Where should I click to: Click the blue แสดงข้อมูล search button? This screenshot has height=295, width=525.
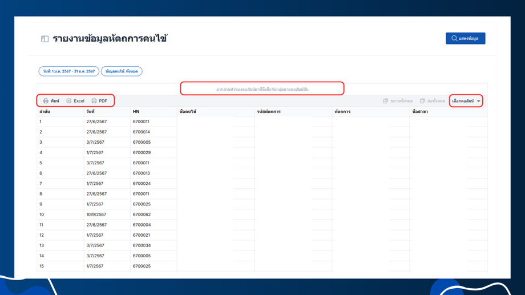(465, 38)
